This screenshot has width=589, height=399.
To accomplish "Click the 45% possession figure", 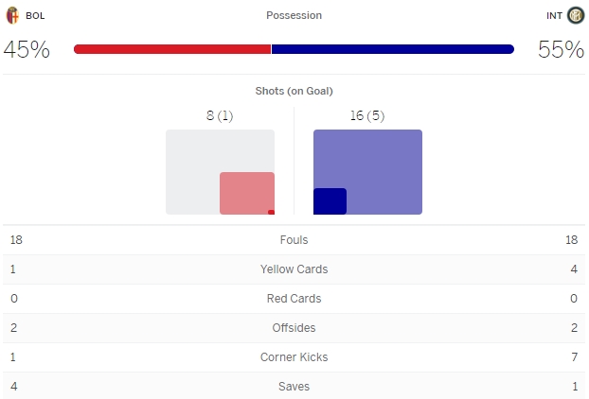I will pos(27,50).
